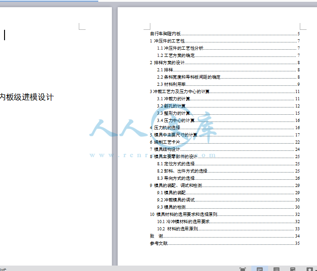Click title text '内板级进模设计' on left page
Viewport: 317px width, 271px height.
pyautogui.click(x=27, y=97)
